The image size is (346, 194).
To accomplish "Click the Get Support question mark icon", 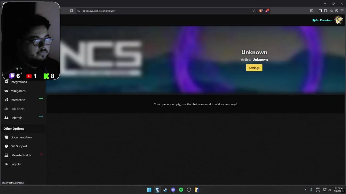I will pyautogui.click(x=6, y=146).
